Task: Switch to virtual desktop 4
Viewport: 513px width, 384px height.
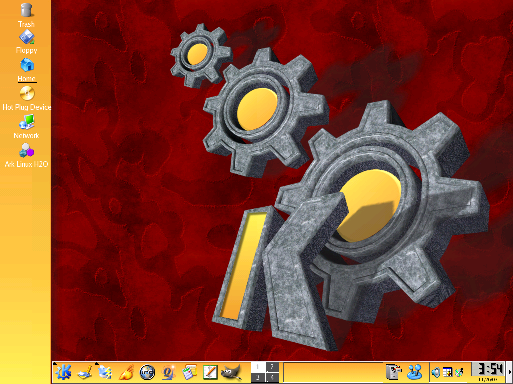Action: tap(272, 378)
